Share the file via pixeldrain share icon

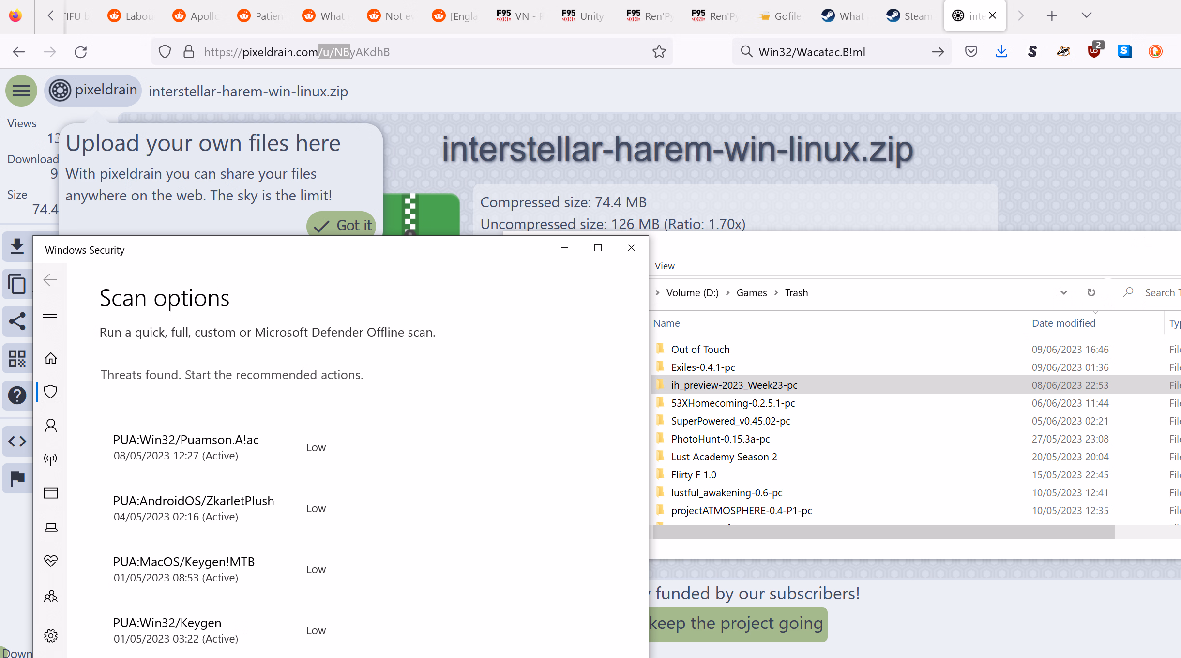(17, 321)
